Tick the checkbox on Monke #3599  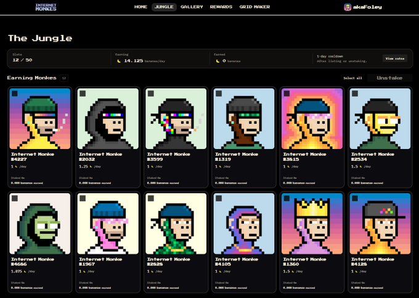pyautogui.click(x=151, y=94)
